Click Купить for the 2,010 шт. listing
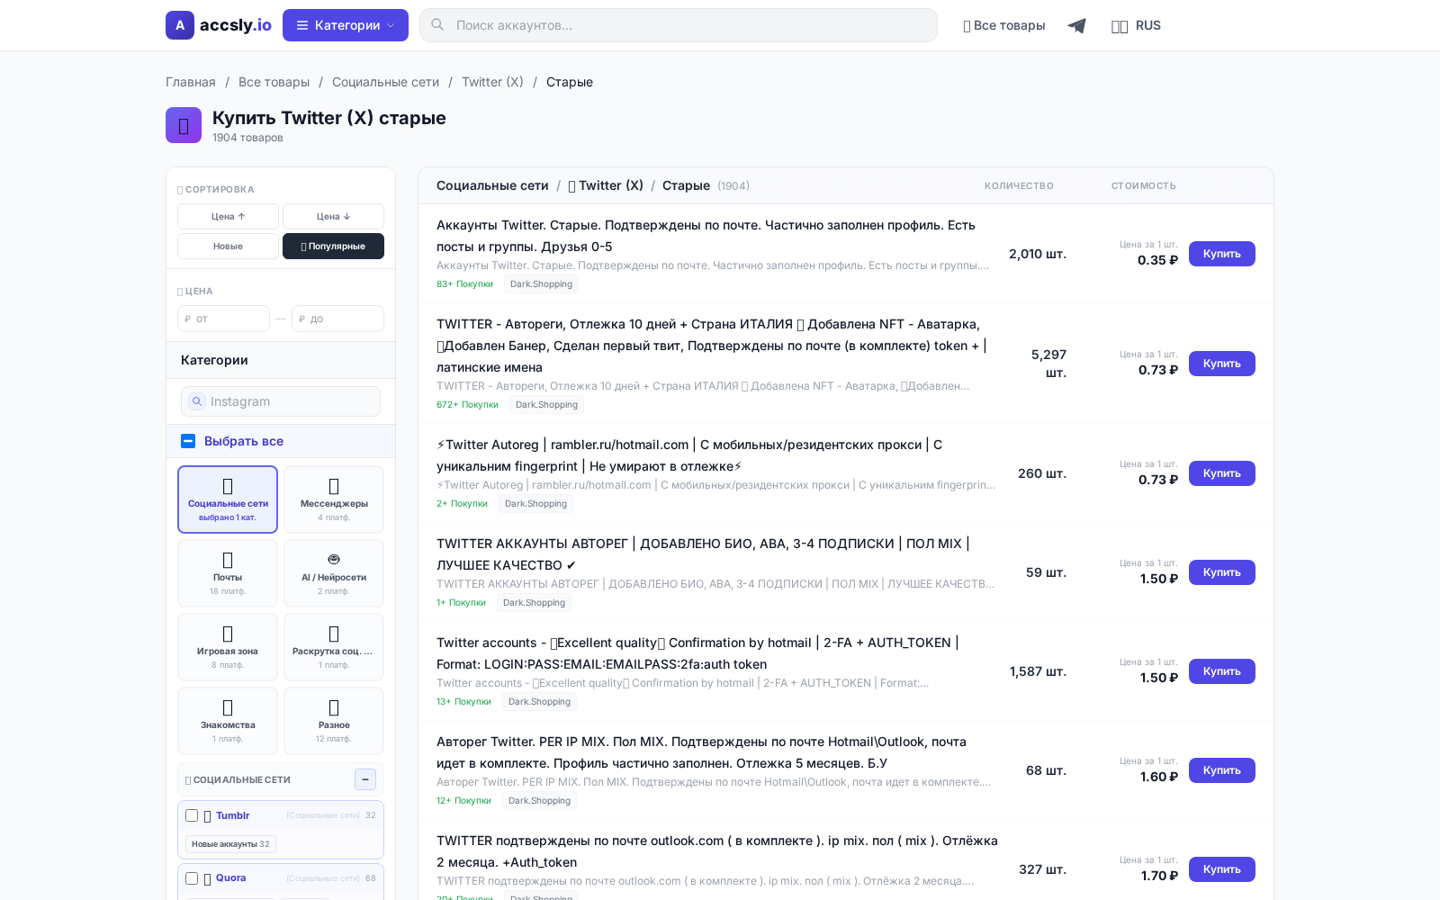1440x900 pixels. (1221, 253)
